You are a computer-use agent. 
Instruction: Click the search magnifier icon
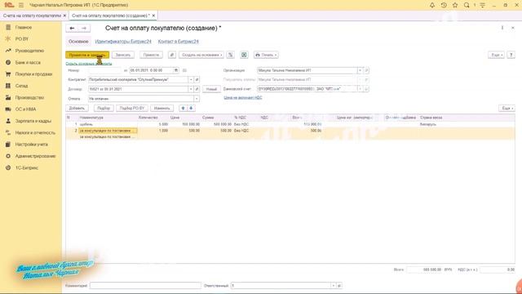(467, 5)
